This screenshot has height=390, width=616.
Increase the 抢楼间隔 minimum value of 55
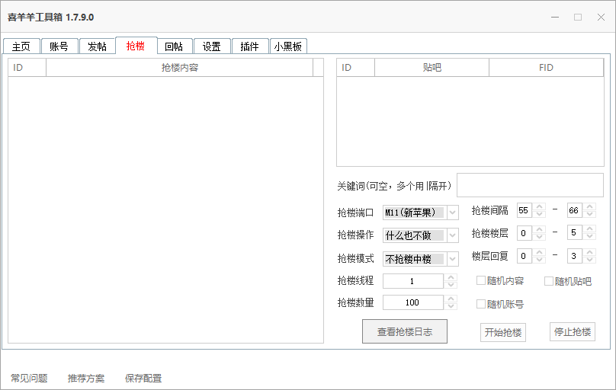(x=539, y=206)
